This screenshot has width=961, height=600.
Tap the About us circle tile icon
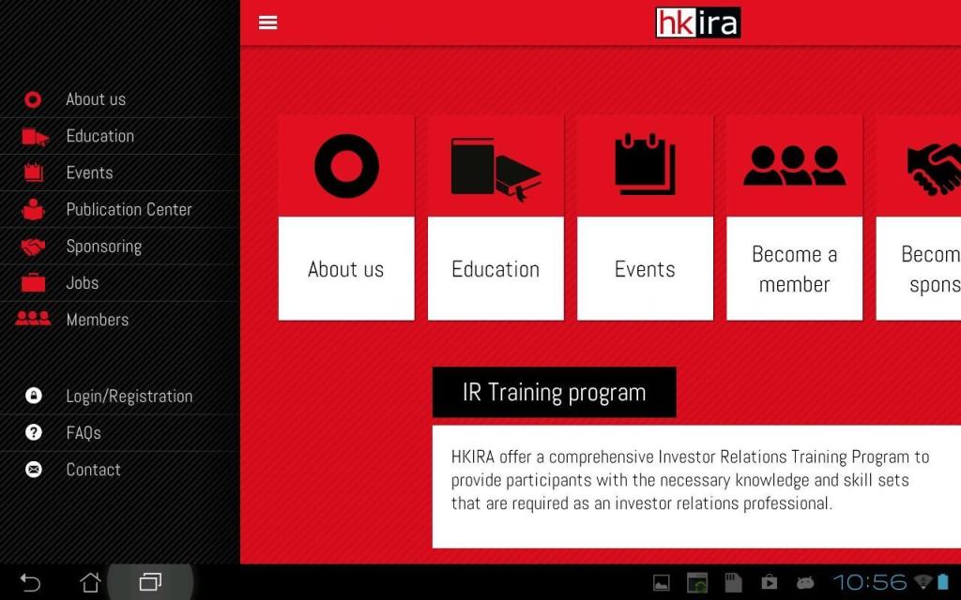coord(346,167)
